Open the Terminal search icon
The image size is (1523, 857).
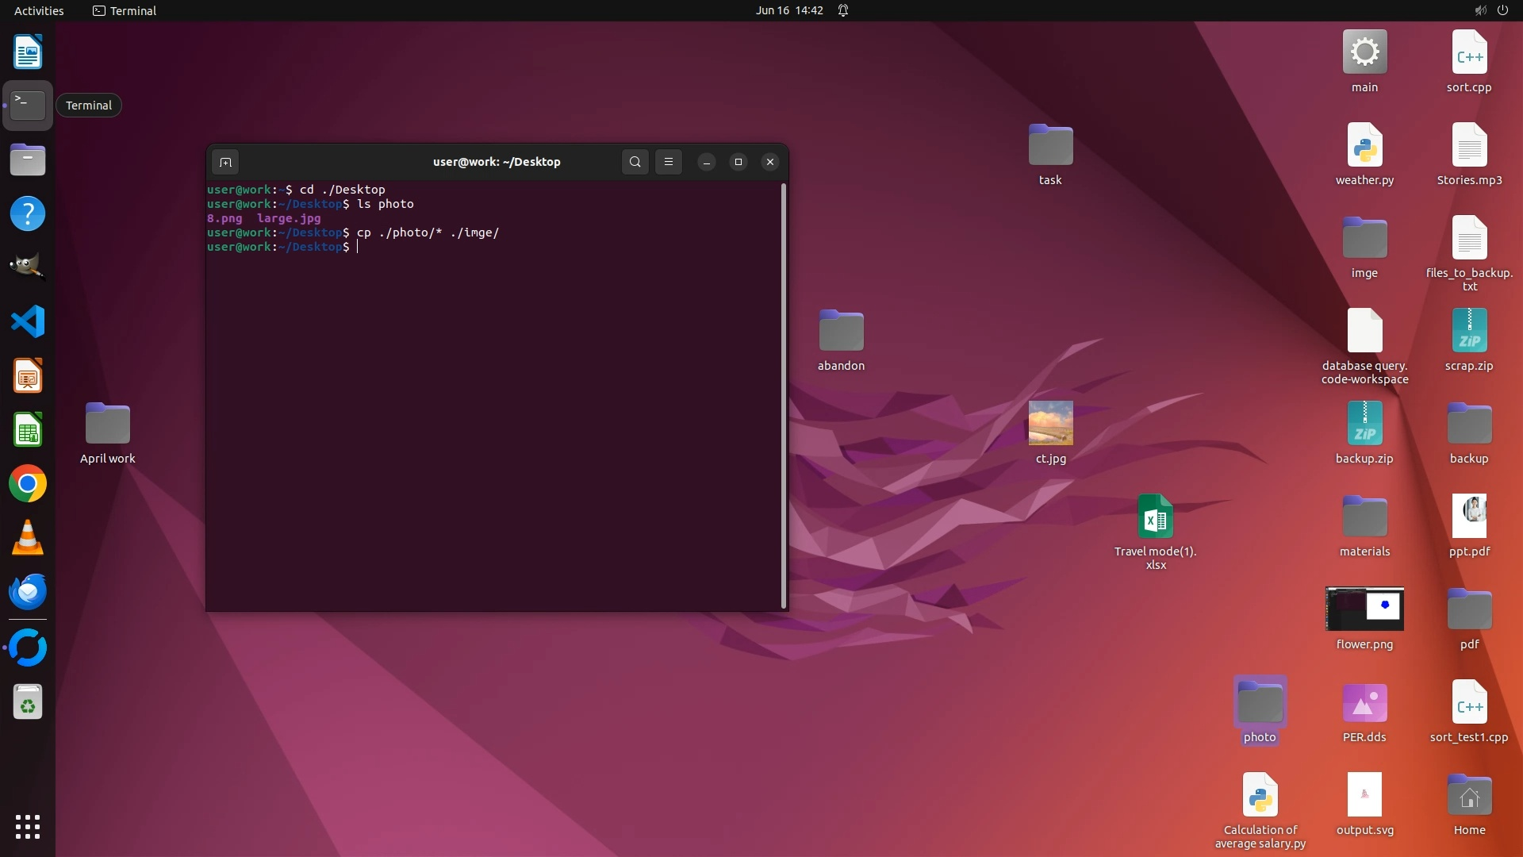[635, 162]
